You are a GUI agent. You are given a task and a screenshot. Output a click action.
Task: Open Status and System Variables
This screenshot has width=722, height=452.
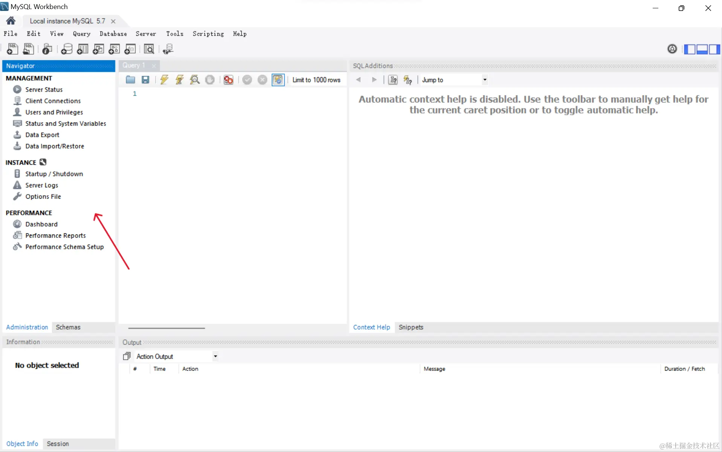(66, 123)
